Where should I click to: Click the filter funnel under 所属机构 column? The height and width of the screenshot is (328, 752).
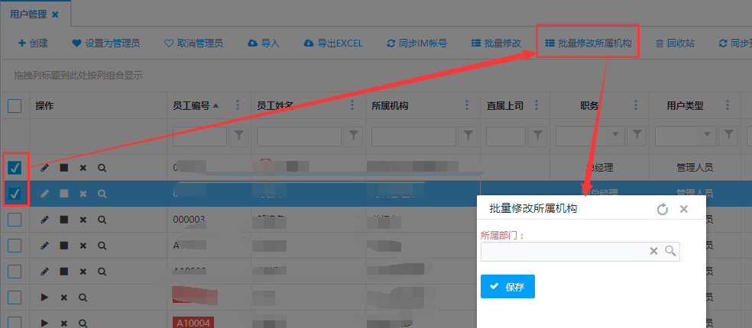tap(468, 136)
